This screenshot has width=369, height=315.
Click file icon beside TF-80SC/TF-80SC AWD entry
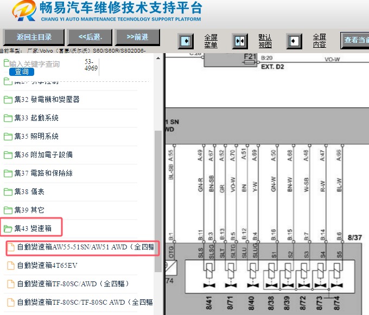pos(11,303)
